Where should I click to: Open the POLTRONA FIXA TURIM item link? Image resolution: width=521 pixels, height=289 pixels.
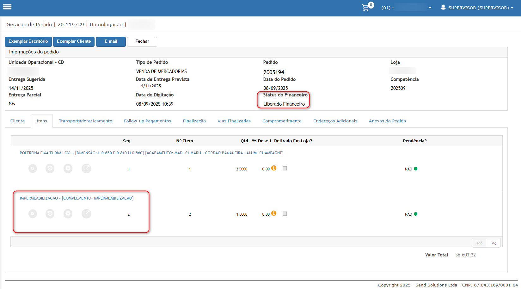click(151, 153)
